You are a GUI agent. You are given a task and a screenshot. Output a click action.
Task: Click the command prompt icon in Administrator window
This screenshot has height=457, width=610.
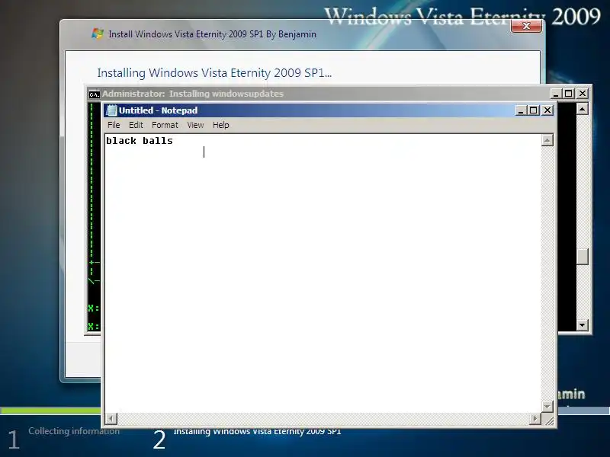click(94, 94)
